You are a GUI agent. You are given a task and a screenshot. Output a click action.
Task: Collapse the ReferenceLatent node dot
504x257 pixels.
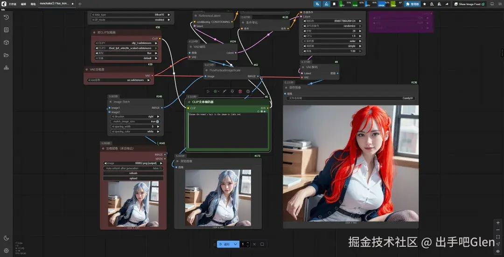coord(196,15)
